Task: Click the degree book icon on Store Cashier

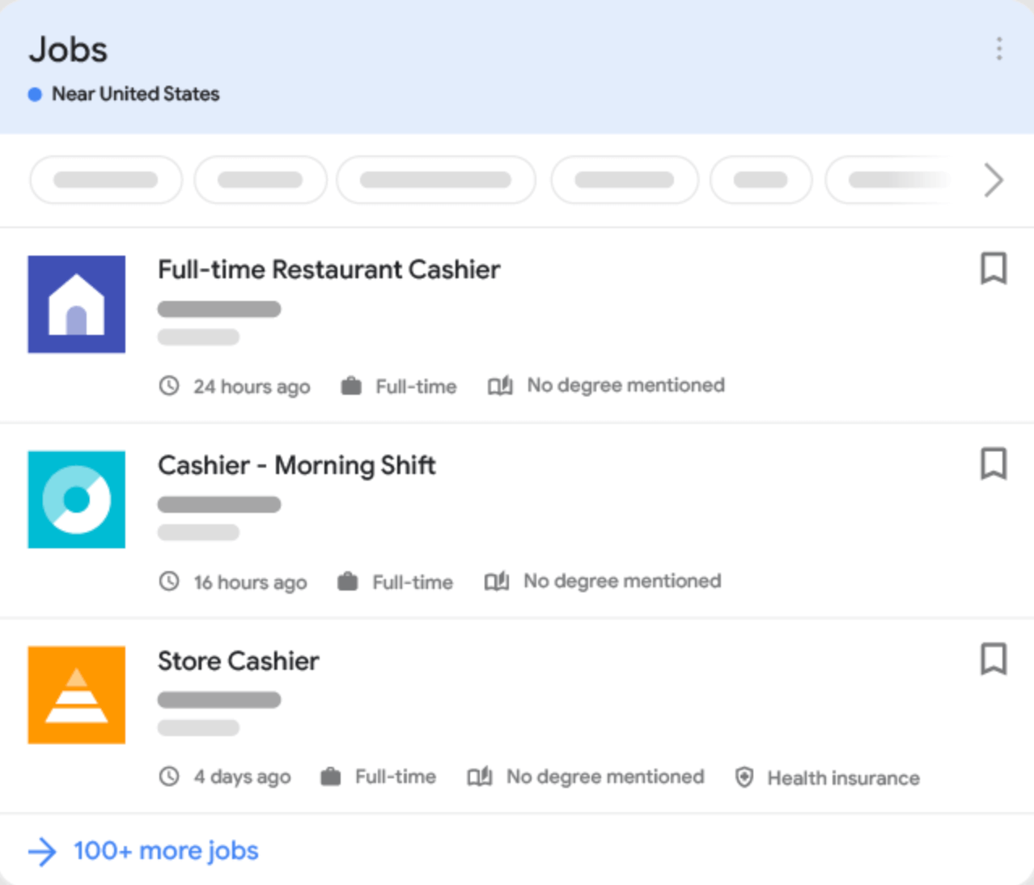Action: [480, 777]
